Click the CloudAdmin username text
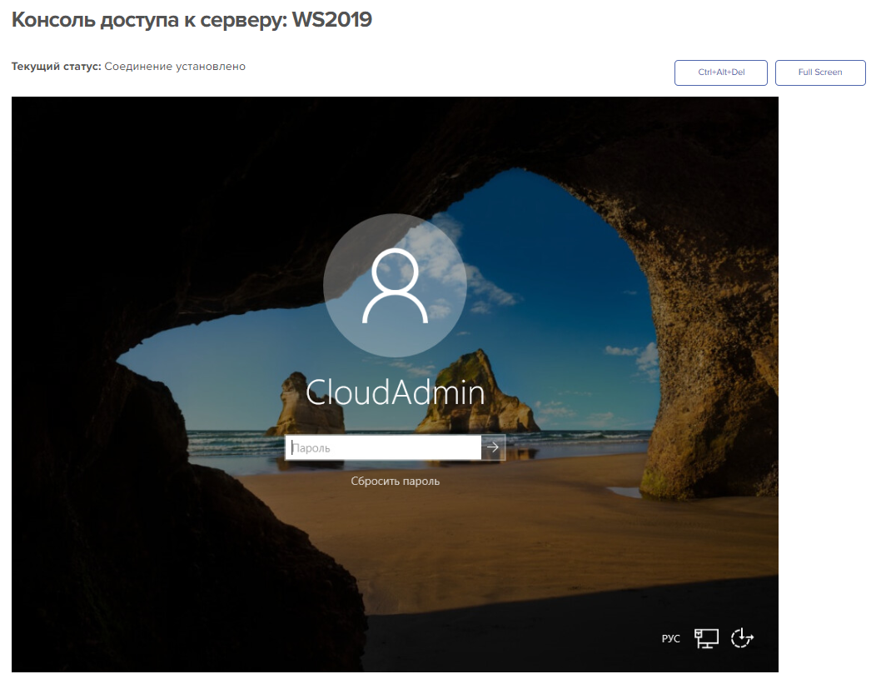This screenshot has height=679, width=876. pos(395,392)
